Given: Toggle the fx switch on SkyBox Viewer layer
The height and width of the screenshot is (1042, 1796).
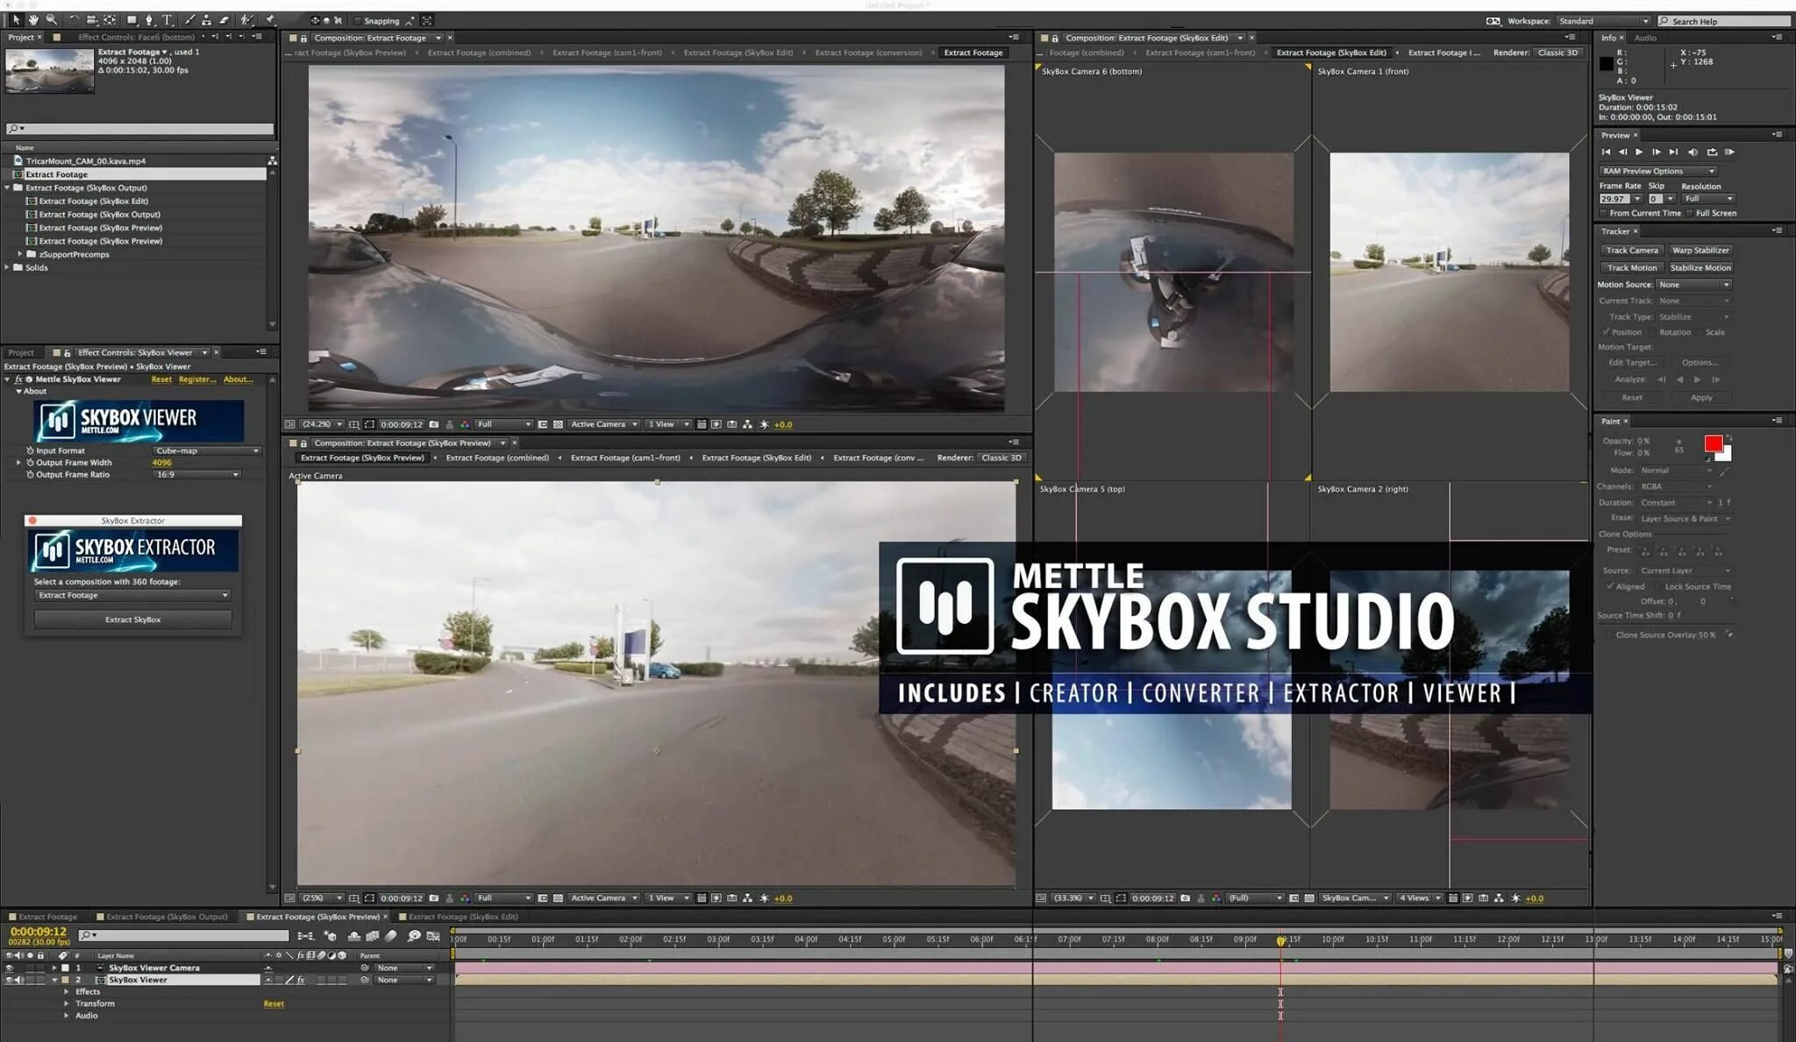Looking at the screenshot, I should [x=301, y=980].
